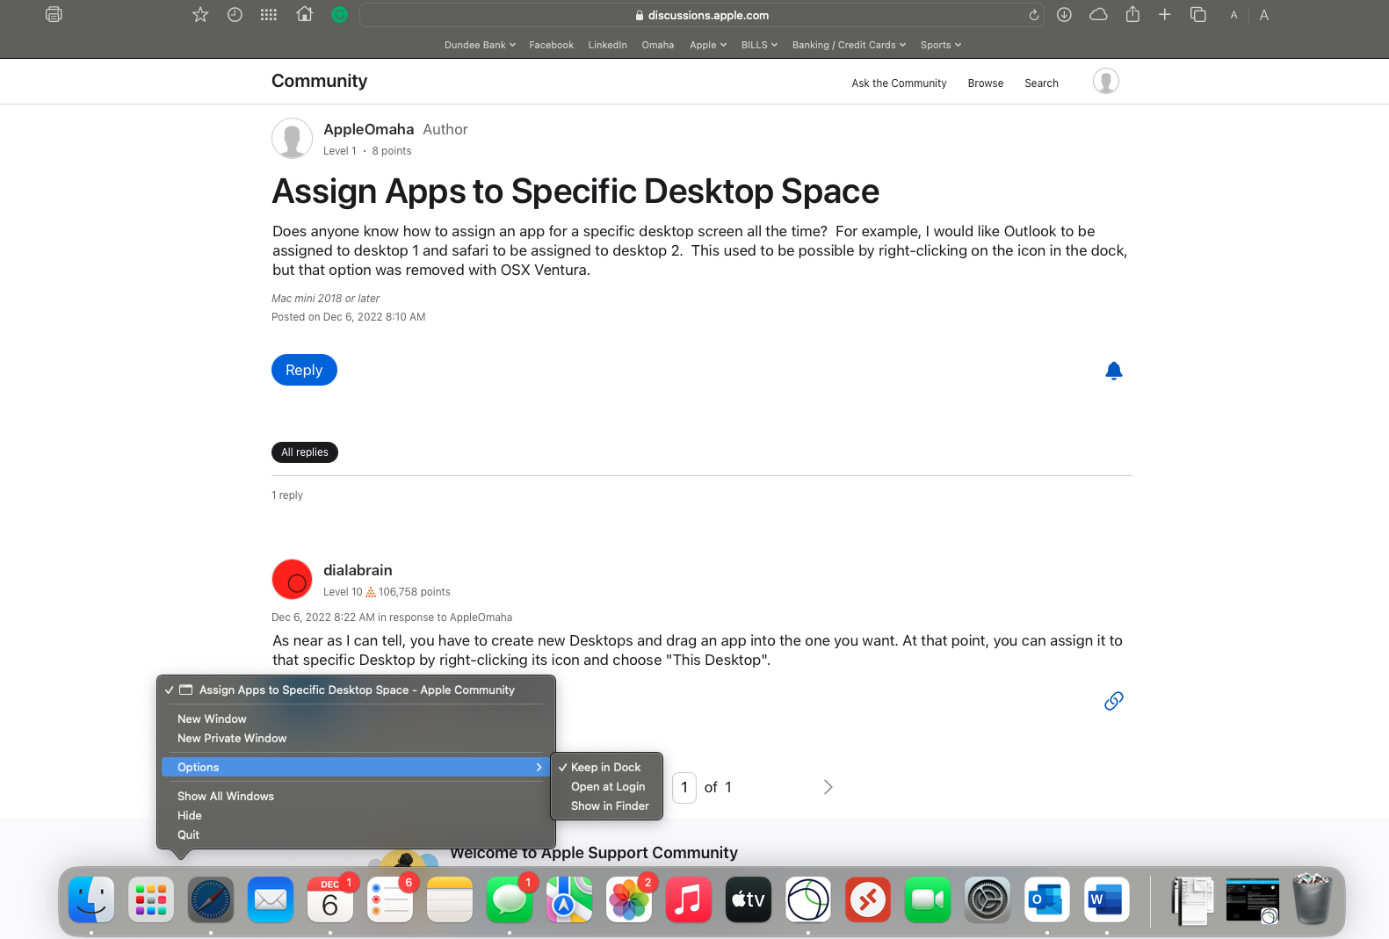The image size is (1389, 939).
Task: Open the Finder icon in the Dock
Action: (91, 899)
